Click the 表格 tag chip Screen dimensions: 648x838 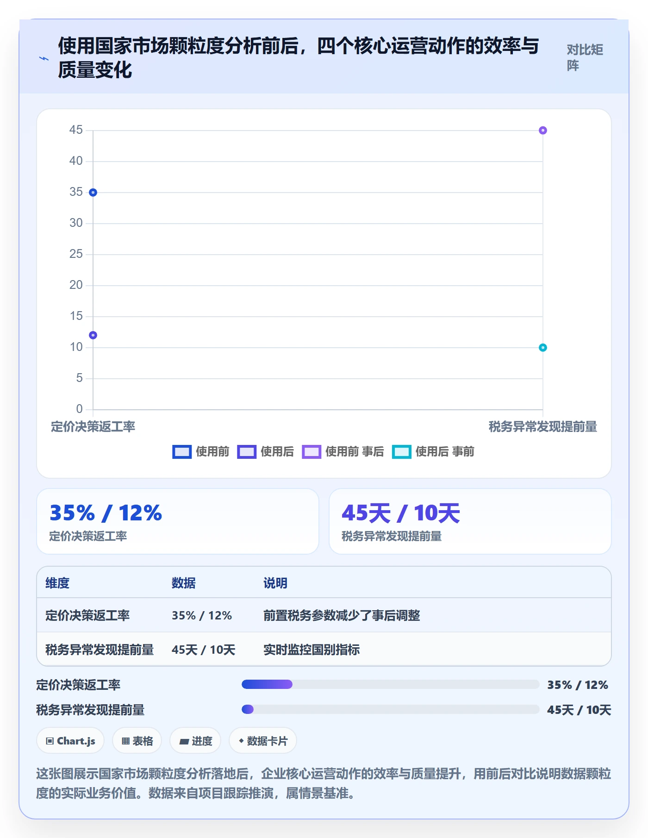point(137,741)
